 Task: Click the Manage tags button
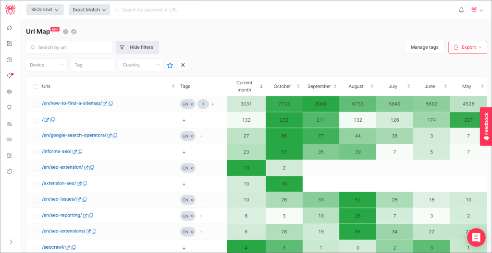[424, 47]
